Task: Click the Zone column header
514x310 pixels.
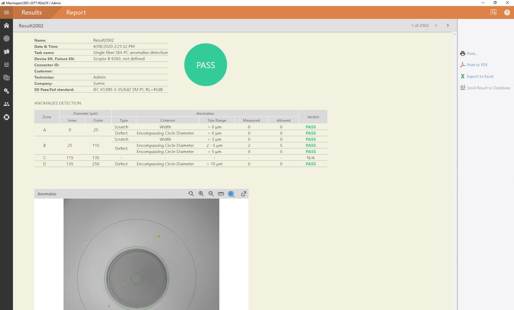Action: pos(46,117)
